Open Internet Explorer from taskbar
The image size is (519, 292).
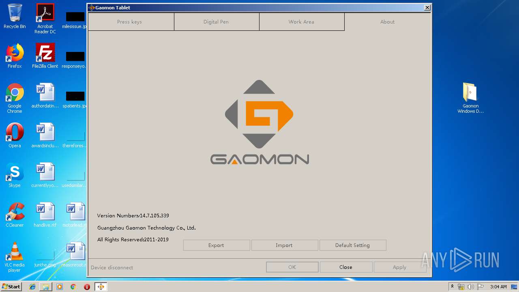point(32,287)
